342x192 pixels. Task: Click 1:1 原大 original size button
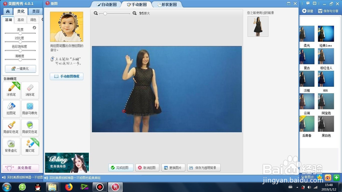tap(144, 13)
